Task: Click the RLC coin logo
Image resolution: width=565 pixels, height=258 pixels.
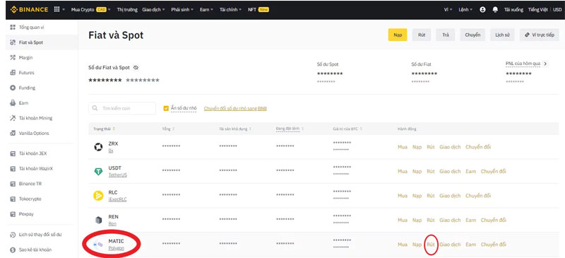Action: [98, 196]
